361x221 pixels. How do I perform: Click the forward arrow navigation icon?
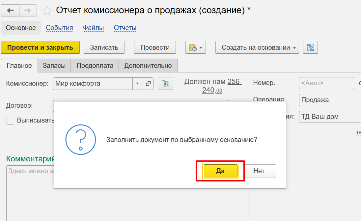click(28, 11)
